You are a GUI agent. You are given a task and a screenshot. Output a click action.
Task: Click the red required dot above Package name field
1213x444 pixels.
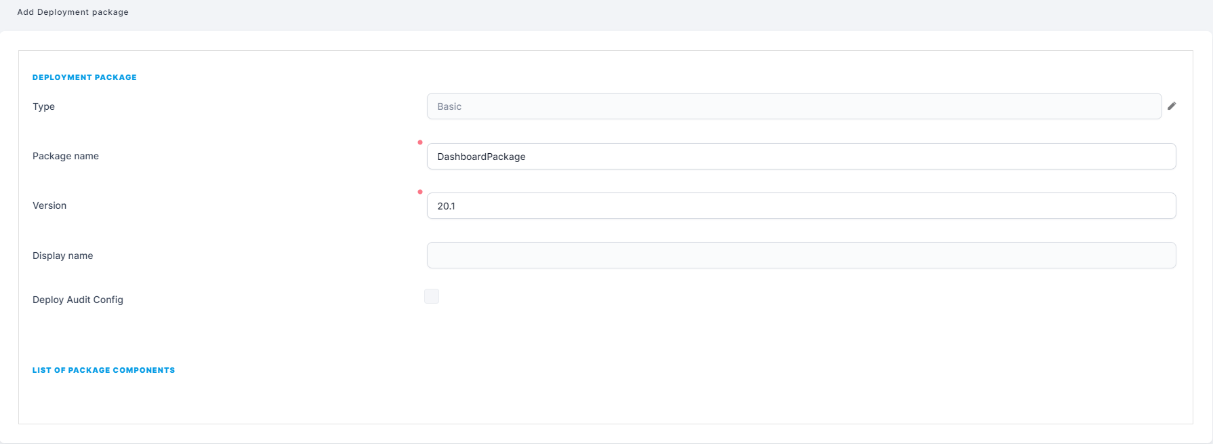pyautogui.click(x=420, y=142)
